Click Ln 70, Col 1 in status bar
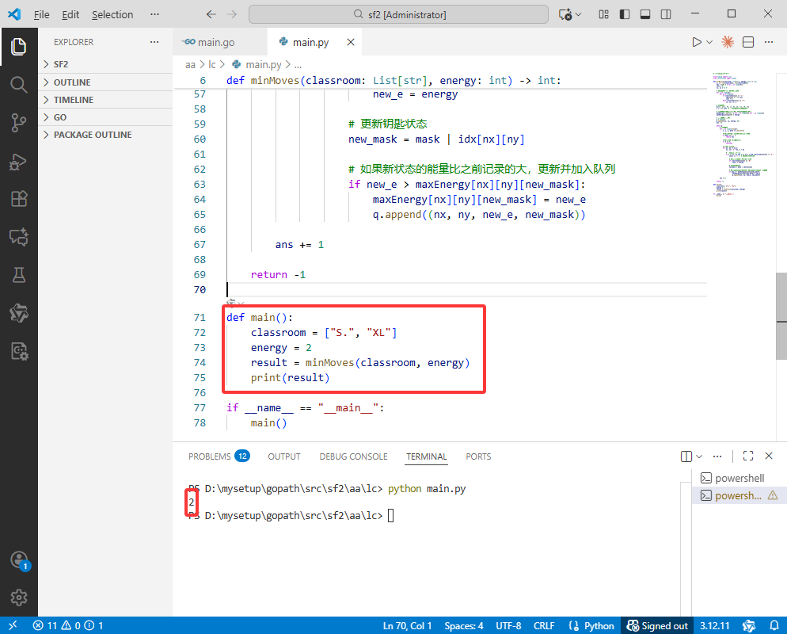 coord(407,625)
